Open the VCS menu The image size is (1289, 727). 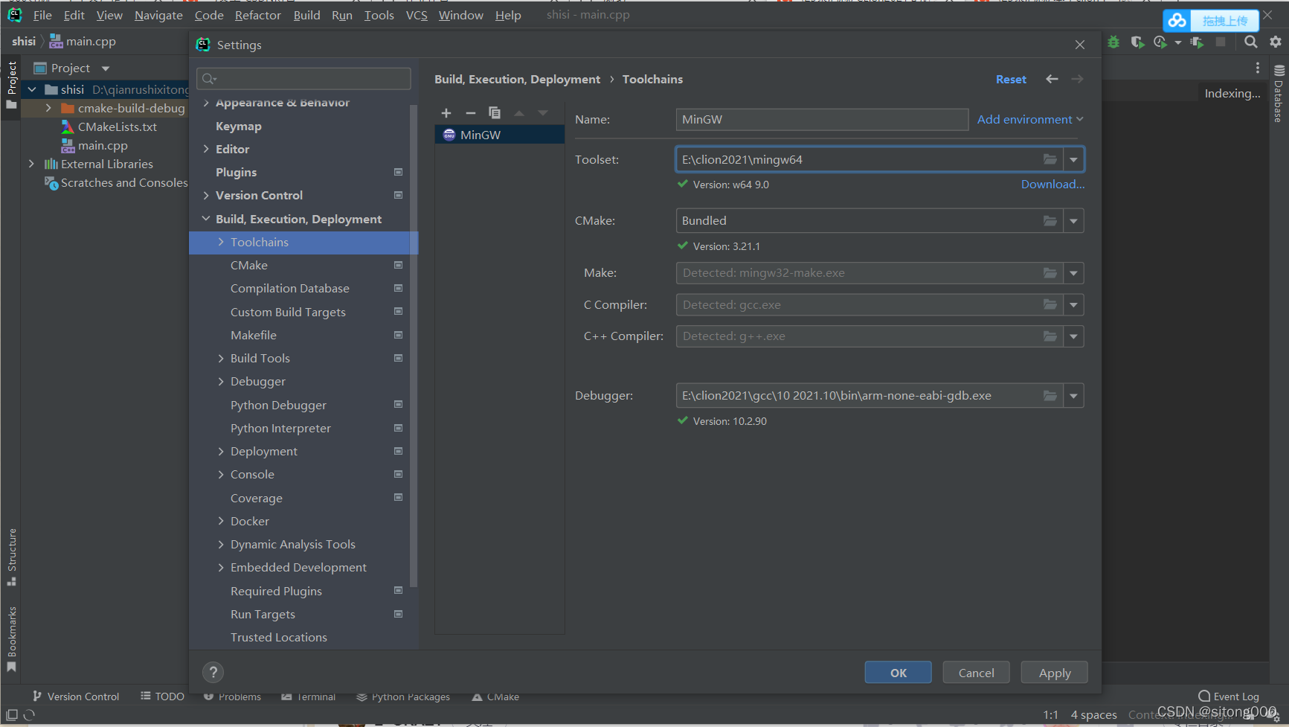point(417,15)
